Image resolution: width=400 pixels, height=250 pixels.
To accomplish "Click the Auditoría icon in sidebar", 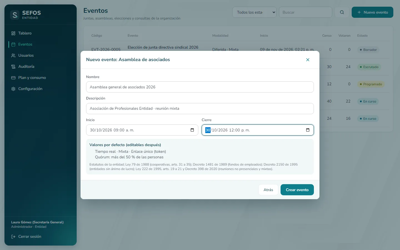I will [x=13, y=67].
